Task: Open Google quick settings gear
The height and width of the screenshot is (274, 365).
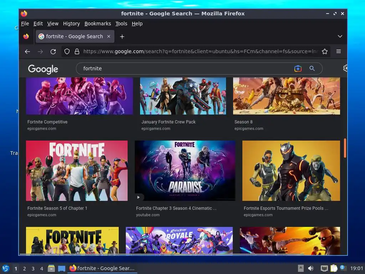Action: pyautogui.click(x=345, y=68)
